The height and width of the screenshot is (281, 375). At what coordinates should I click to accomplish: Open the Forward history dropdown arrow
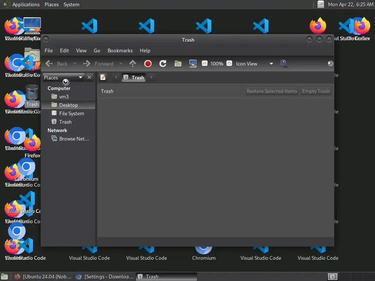point(121,64)
